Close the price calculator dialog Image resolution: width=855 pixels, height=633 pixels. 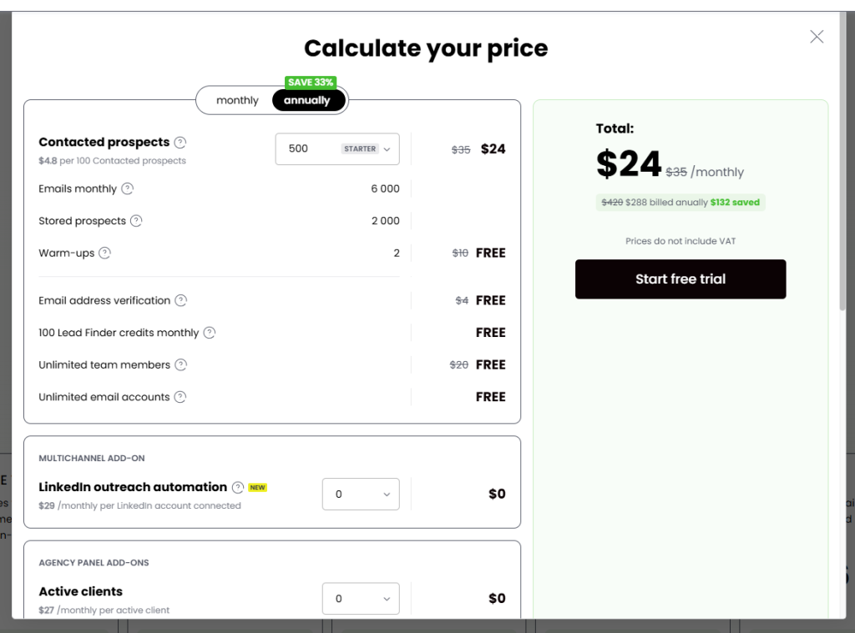point(816,36)
